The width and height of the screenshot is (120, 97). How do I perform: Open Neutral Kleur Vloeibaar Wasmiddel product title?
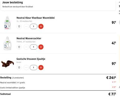(x=36, y=18)
